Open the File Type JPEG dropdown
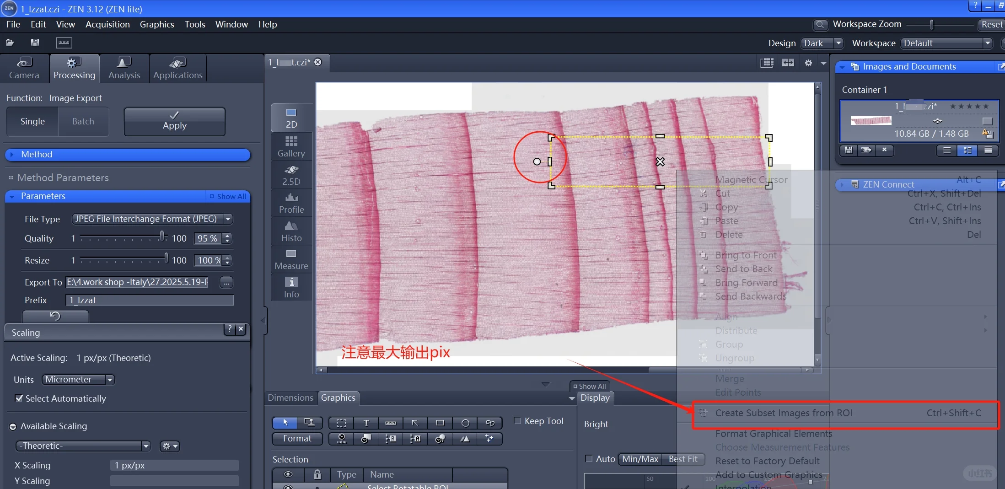The image size is (1005, 489). [152, 219]
